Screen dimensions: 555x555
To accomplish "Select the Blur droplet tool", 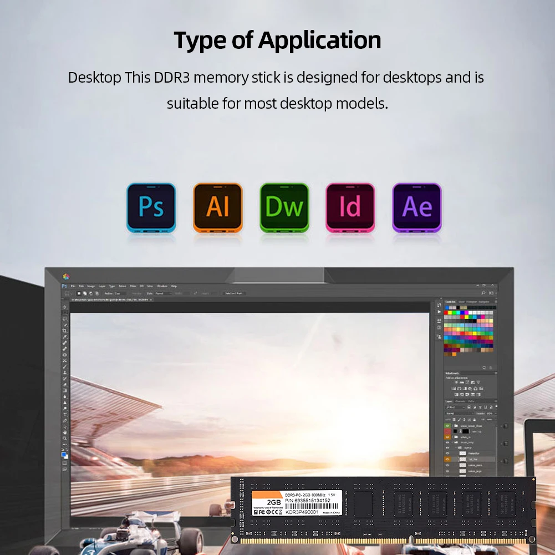I will coord(64,396).
